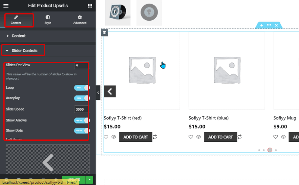The image size is (299, 185).
Task: Open the Update options arrow dropdown
Action: tap(89, 179)
